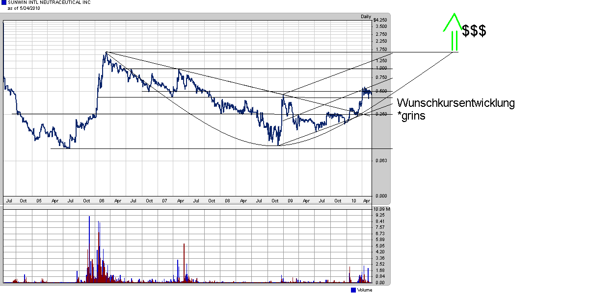Click the 08 year marker on time axis
589x294 pixels.
click(227, 200)
